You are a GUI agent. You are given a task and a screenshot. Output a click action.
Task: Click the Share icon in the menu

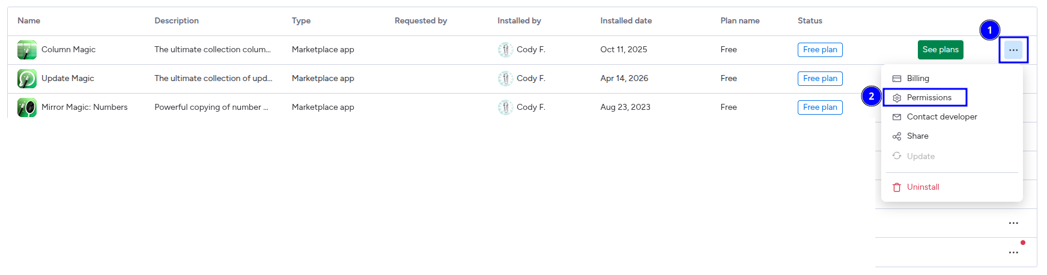pyautogui.click(x=897, y=136)
